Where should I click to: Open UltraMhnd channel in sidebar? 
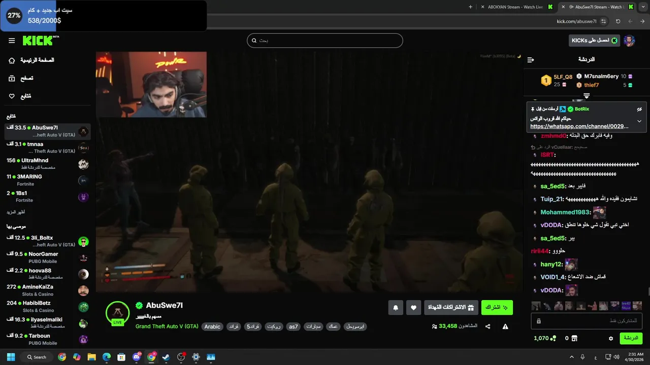point(48,164)
